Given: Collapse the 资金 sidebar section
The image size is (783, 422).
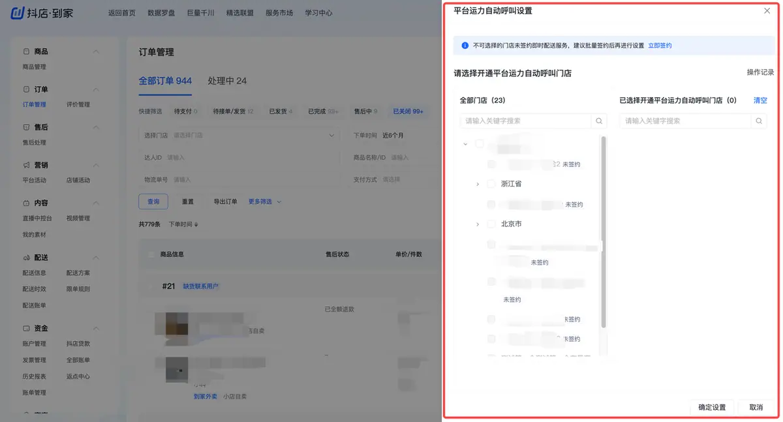Looking at the screenshot, I should coord(96,328).
